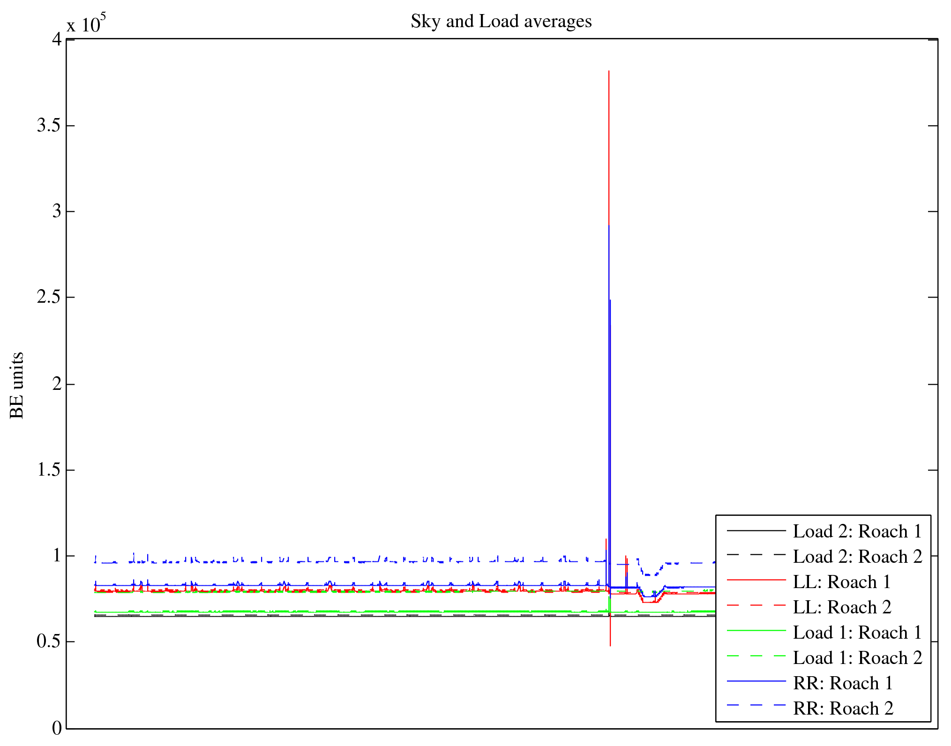Click the 'RR: Roach 1' legend label

coord(843,683)
